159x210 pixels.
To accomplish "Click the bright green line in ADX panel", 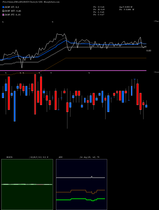I will [80, 199].
